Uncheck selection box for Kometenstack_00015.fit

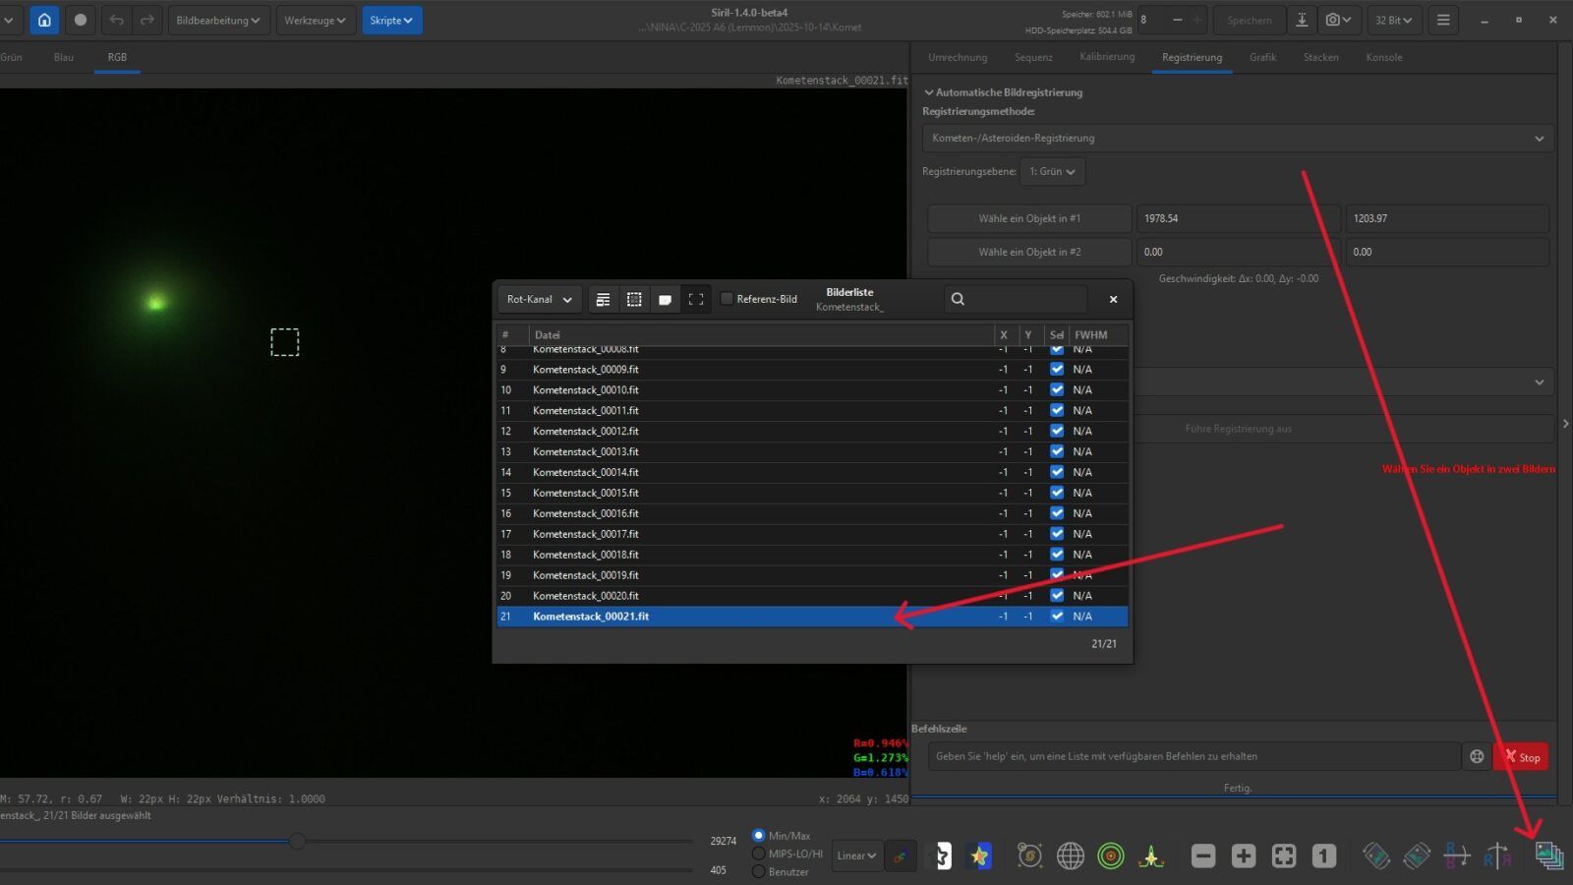(x=1057, y=493)
